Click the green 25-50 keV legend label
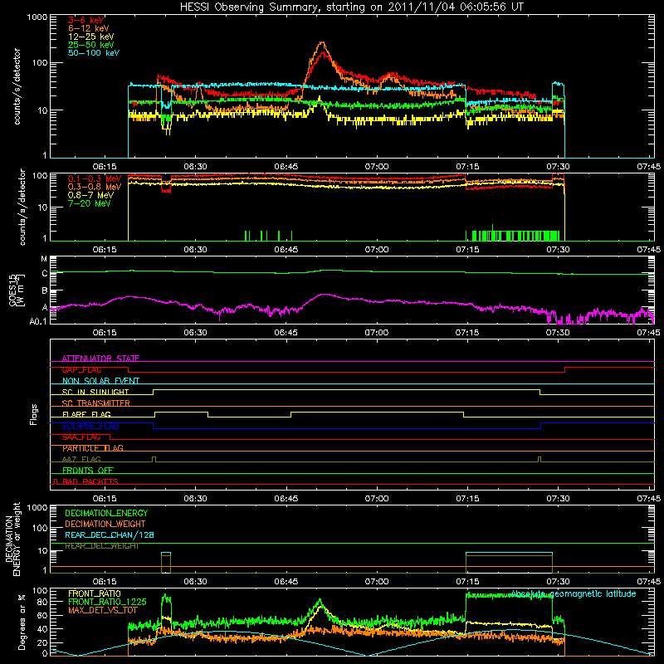The height and width of the screenshot is (664, 664). point(91,45)
